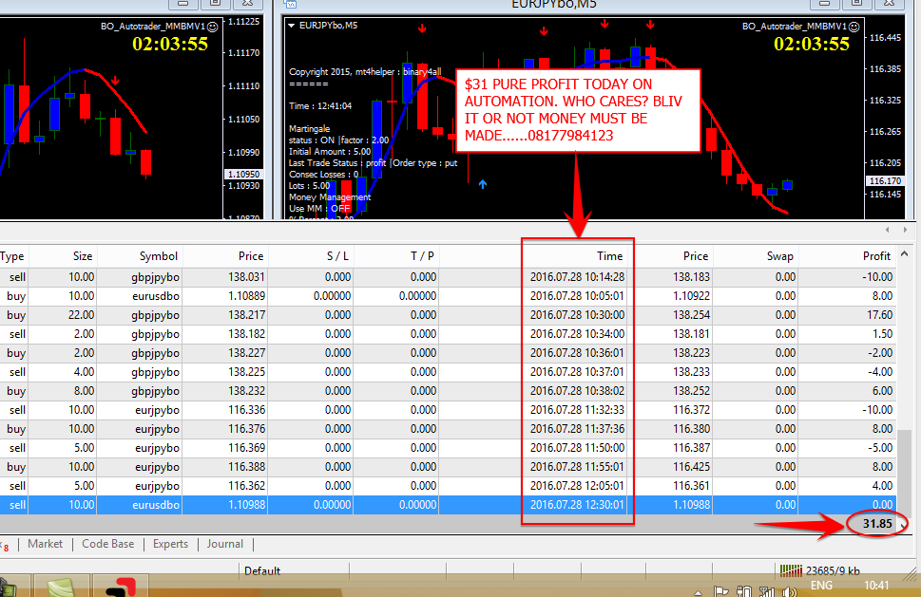The image size is (921, 597).
Task: Click the Default profile in status bar
Action: click(262, 570)
